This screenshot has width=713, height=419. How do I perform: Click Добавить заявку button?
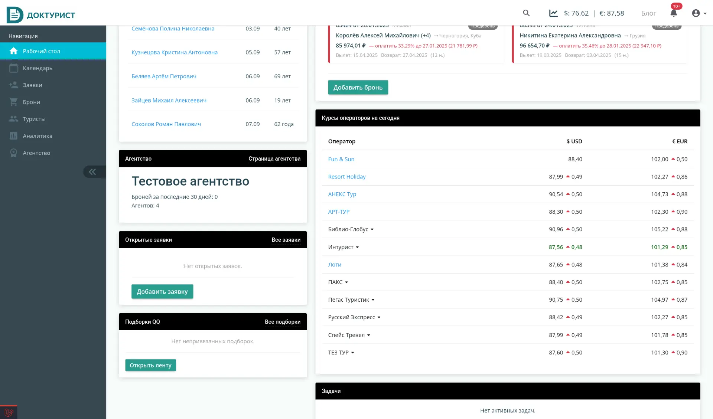tap(162, 292)
